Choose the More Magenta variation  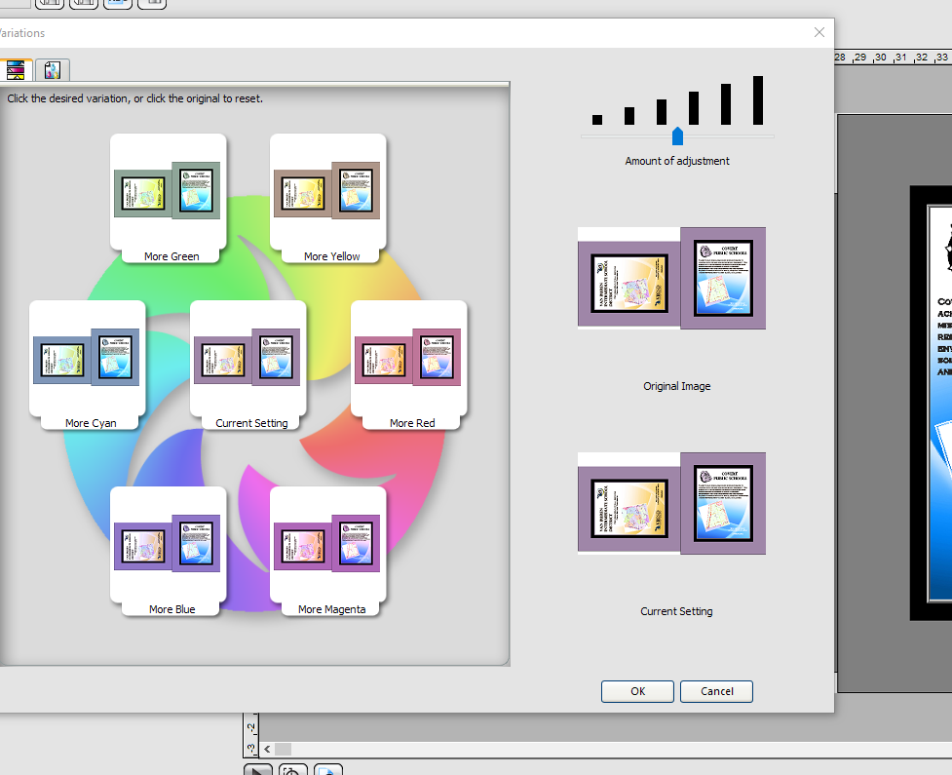[327, 550]
